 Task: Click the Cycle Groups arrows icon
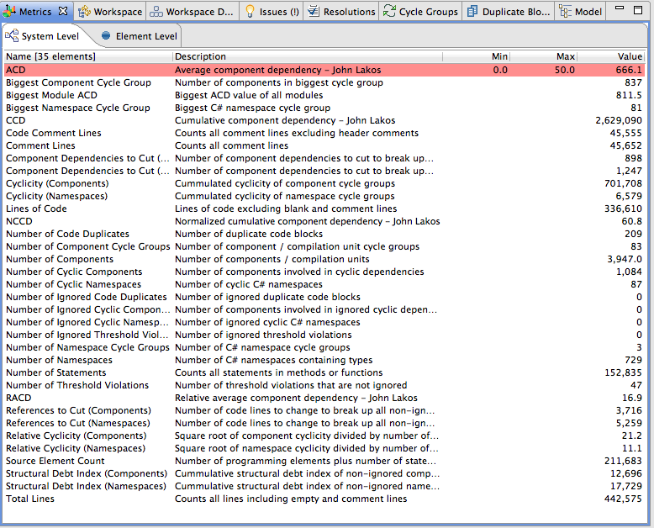pyautogui.click(x=389, y=12)
